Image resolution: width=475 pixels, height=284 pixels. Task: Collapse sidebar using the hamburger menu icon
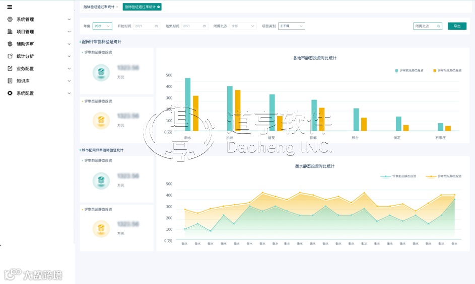coord(10,7)
